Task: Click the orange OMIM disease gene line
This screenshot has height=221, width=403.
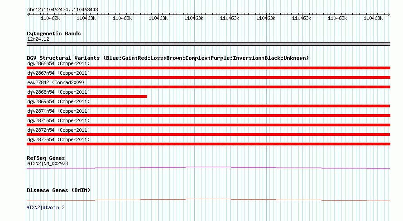Action: point(208,200)
